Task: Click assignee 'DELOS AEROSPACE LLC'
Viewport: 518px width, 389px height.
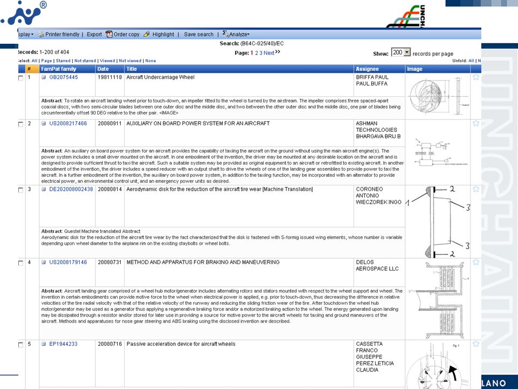Action: 377,265
